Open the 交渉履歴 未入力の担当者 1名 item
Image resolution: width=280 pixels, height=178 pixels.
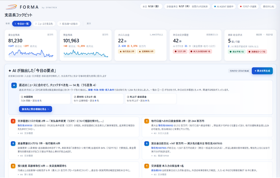[207, 170]
